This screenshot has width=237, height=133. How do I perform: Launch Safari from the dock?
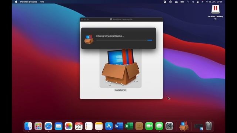click(x=49, y=126)
